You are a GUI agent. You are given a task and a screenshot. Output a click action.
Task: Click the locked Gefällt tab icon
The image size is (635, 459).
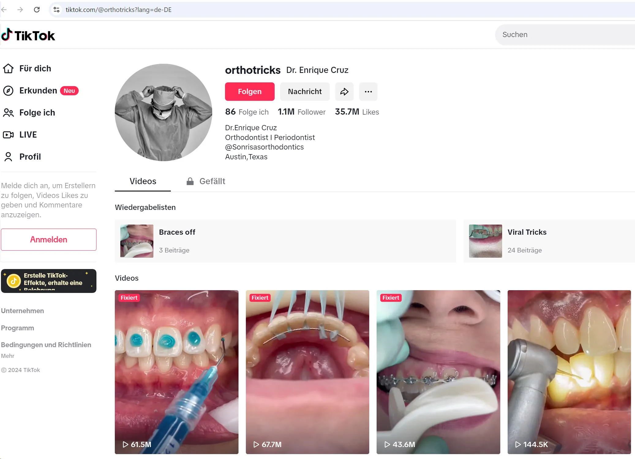(x=189, y=181)
